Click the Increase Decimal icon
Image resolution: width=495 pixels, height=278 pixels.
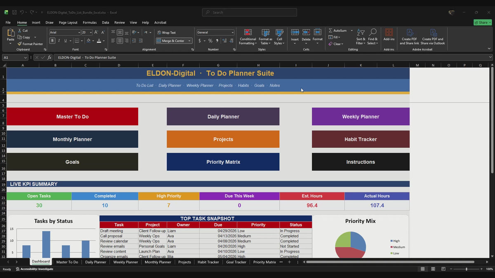pos(225,41)
